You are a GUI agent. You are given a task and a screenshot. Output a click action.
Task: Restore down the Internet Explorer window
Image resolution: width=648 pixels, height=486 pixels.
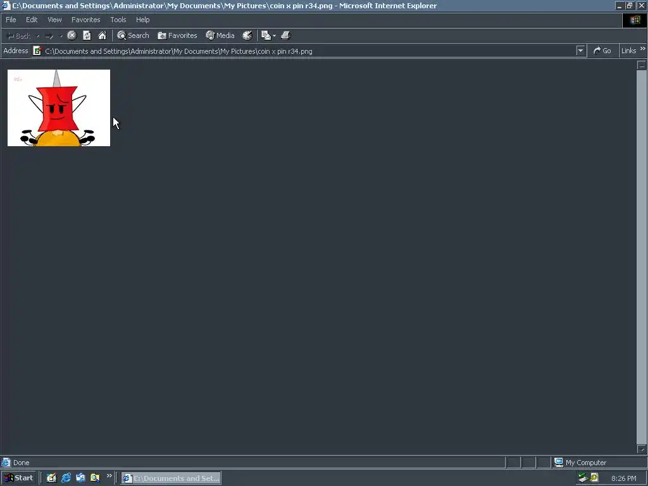pos(630,6)
